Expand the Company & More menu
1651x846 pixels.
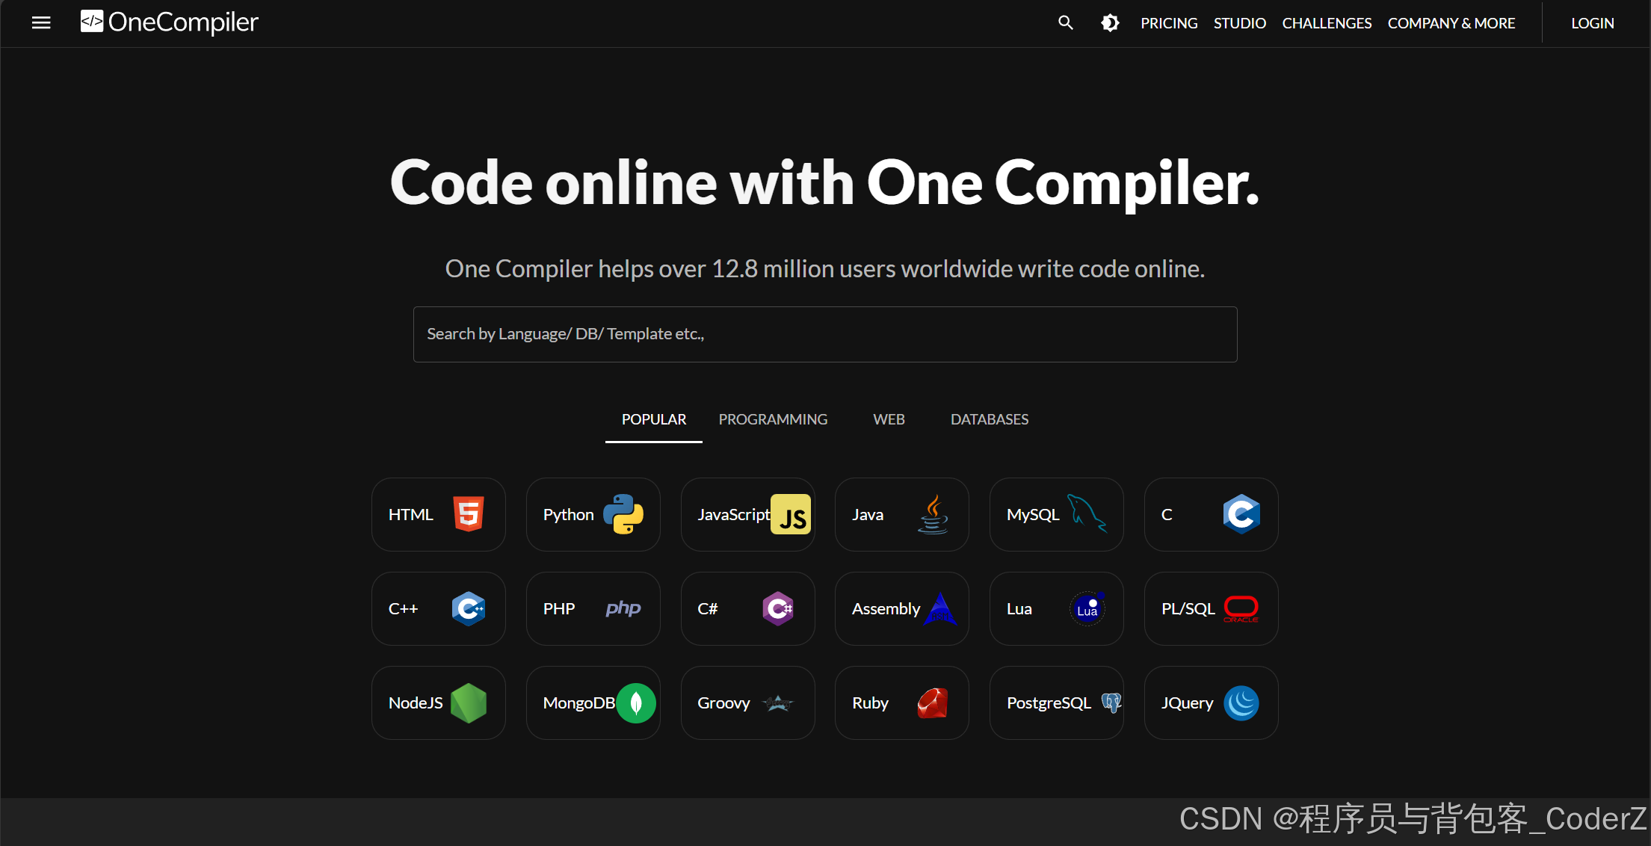(1451, 23)
